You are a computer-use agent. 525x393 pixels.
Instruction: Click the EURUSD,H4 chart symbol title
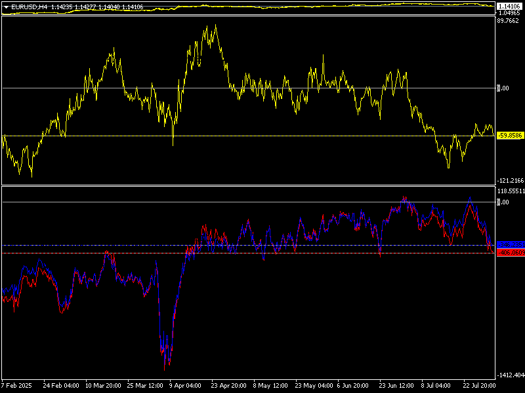tap(30, 7)
